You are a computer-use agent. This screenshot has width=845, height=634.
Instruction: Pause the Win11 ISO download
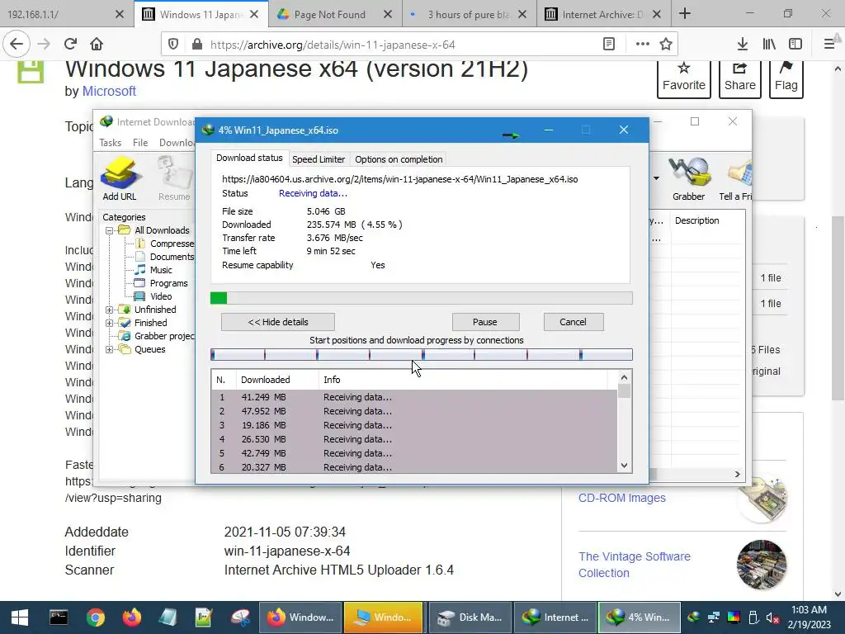[x=485, y=322]
